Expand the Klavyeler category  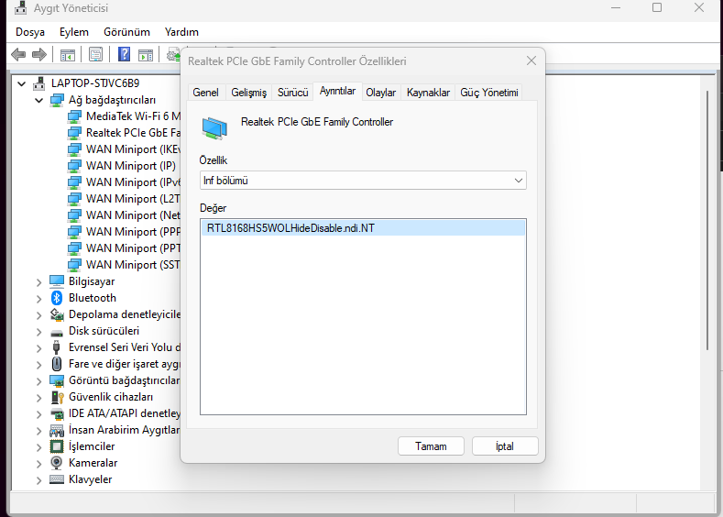click(38, 479)
